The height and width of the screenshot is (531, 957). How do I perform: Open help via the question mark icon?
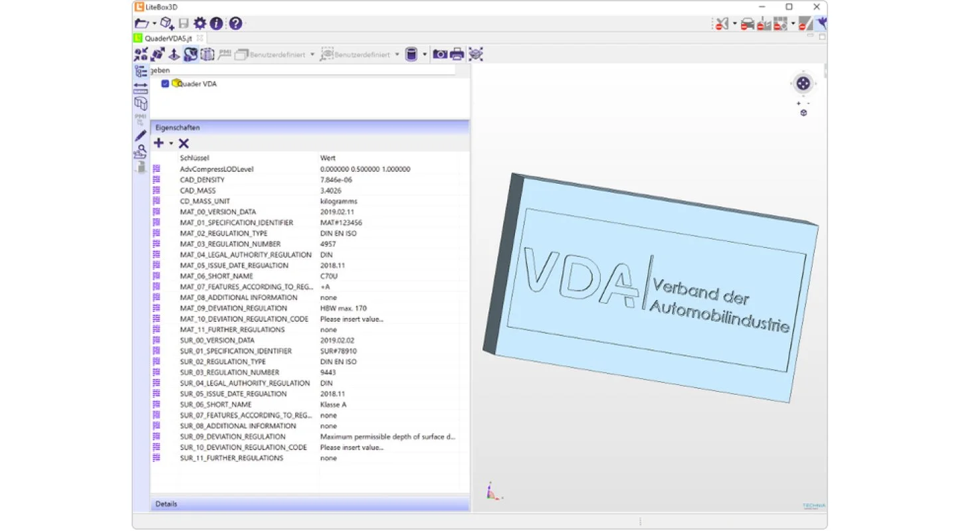pyautogui.click(x=234, y=23)
